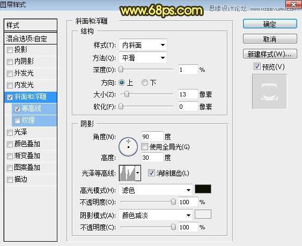Enable the 描边 checkbox

[x=10, y=180]
